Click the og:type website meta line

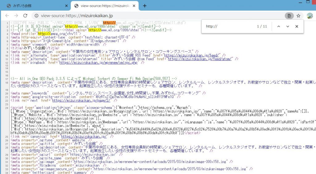click(51, 140)
